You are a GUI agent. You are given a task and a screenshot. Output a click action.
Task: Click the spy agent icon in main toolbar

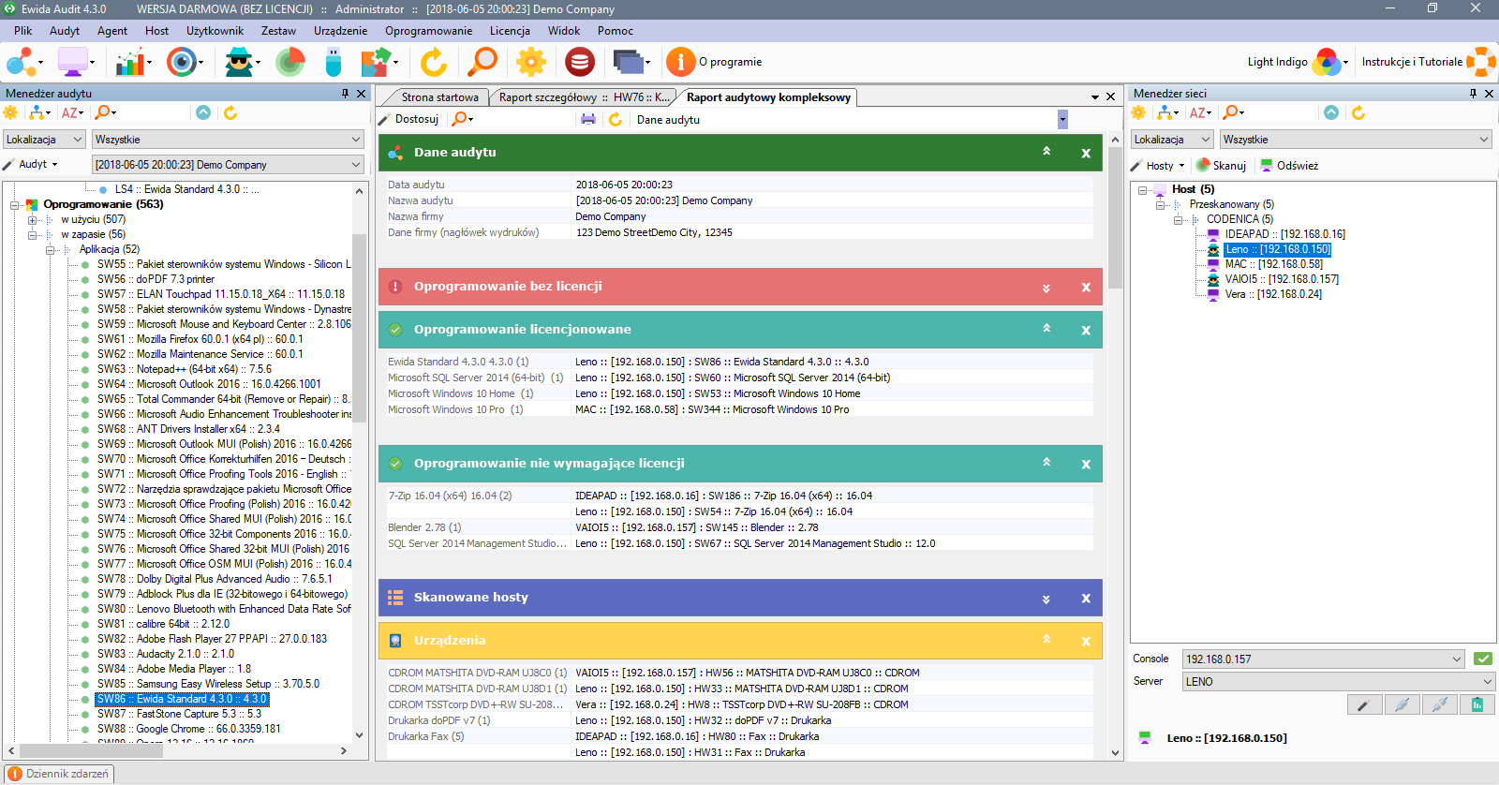coord(240,62)
